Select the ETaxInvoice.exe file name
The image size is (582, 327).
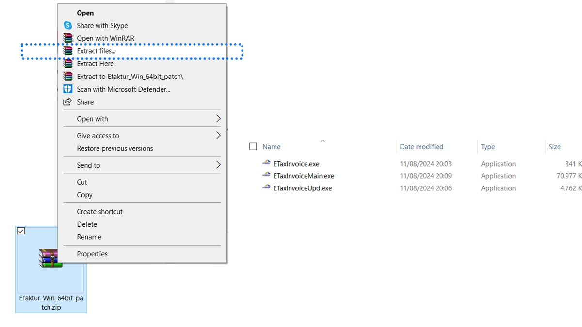pos(296,164)
